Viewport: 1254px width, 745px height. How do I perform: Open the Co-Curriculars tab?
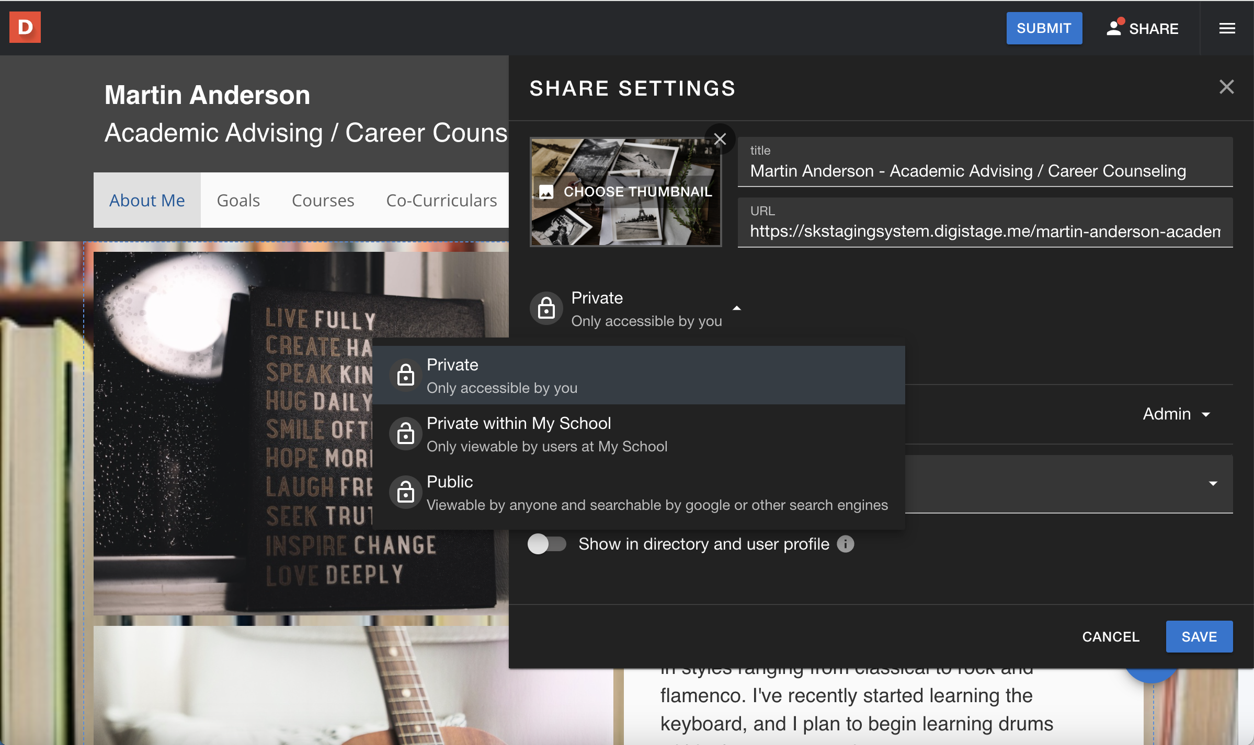point(441,200)
